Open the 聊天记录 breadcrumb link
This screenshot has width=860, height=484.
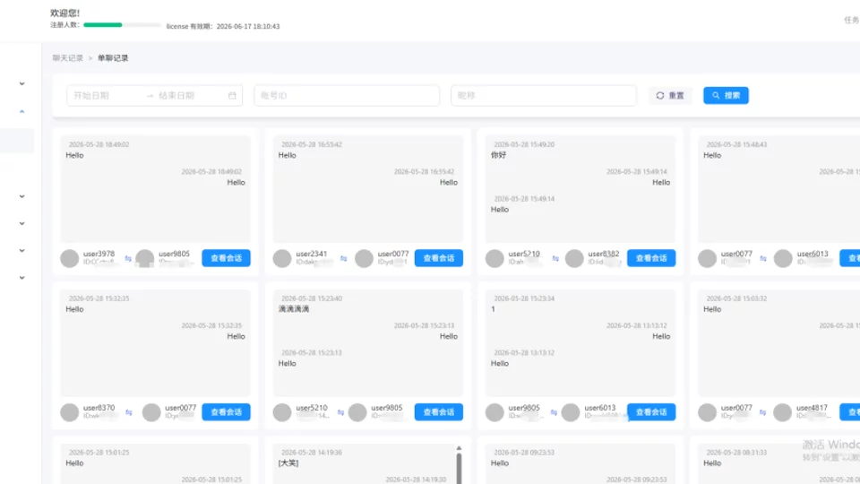(68, 58)
